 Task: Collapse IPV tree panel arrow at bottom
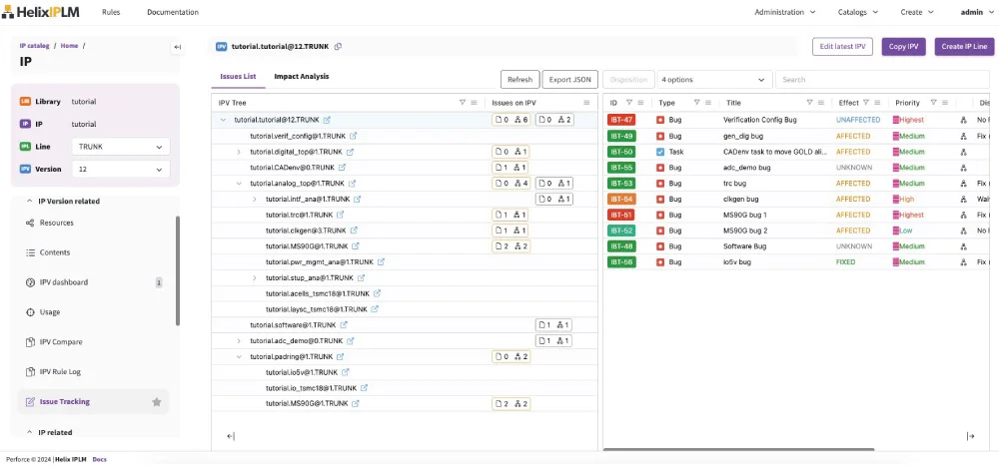[231, 436]
